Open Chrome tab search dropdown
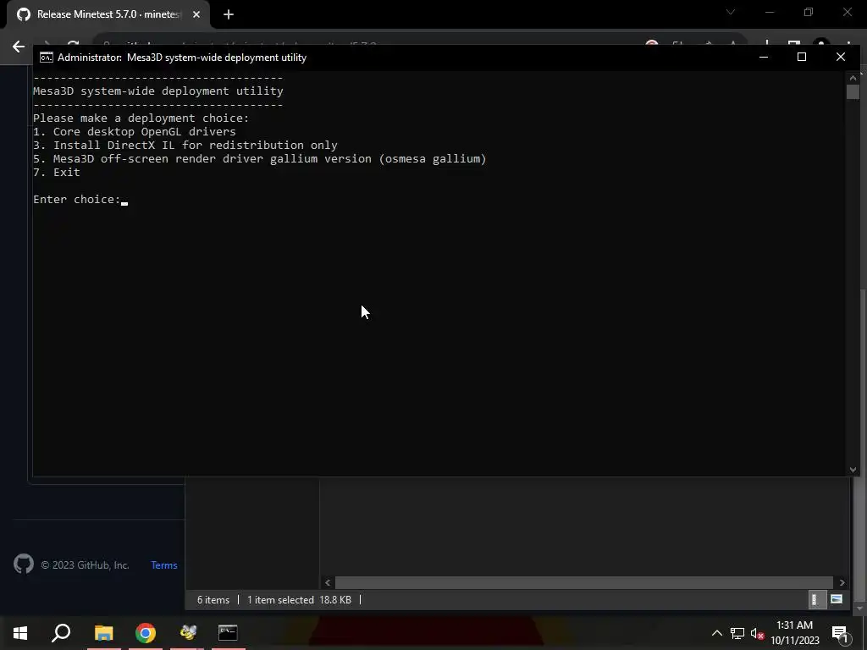This screenshot has height=650, width=867. (x=731, y=12)
